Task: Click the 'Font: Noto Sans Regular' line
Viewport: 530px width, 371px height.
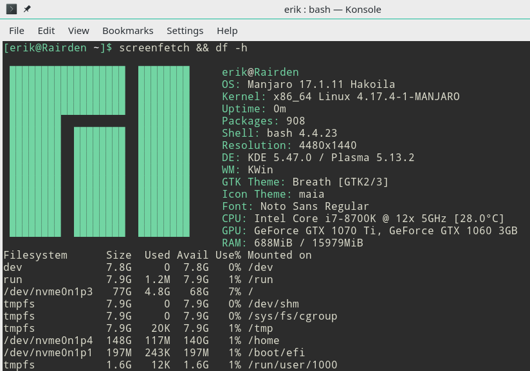Action: [295, 206]
